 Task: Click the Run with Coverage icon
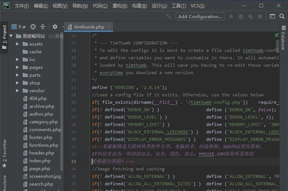click(x=251, y=16)
